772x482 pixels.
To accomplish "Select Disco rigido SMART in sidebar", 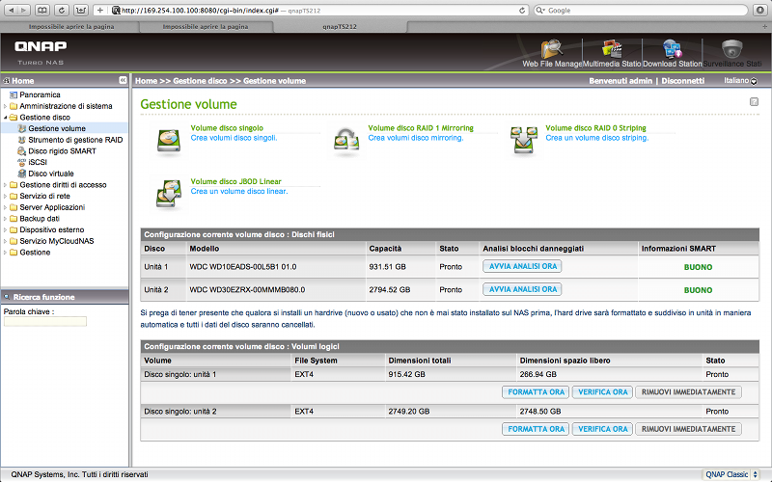I will pos(62,150).
